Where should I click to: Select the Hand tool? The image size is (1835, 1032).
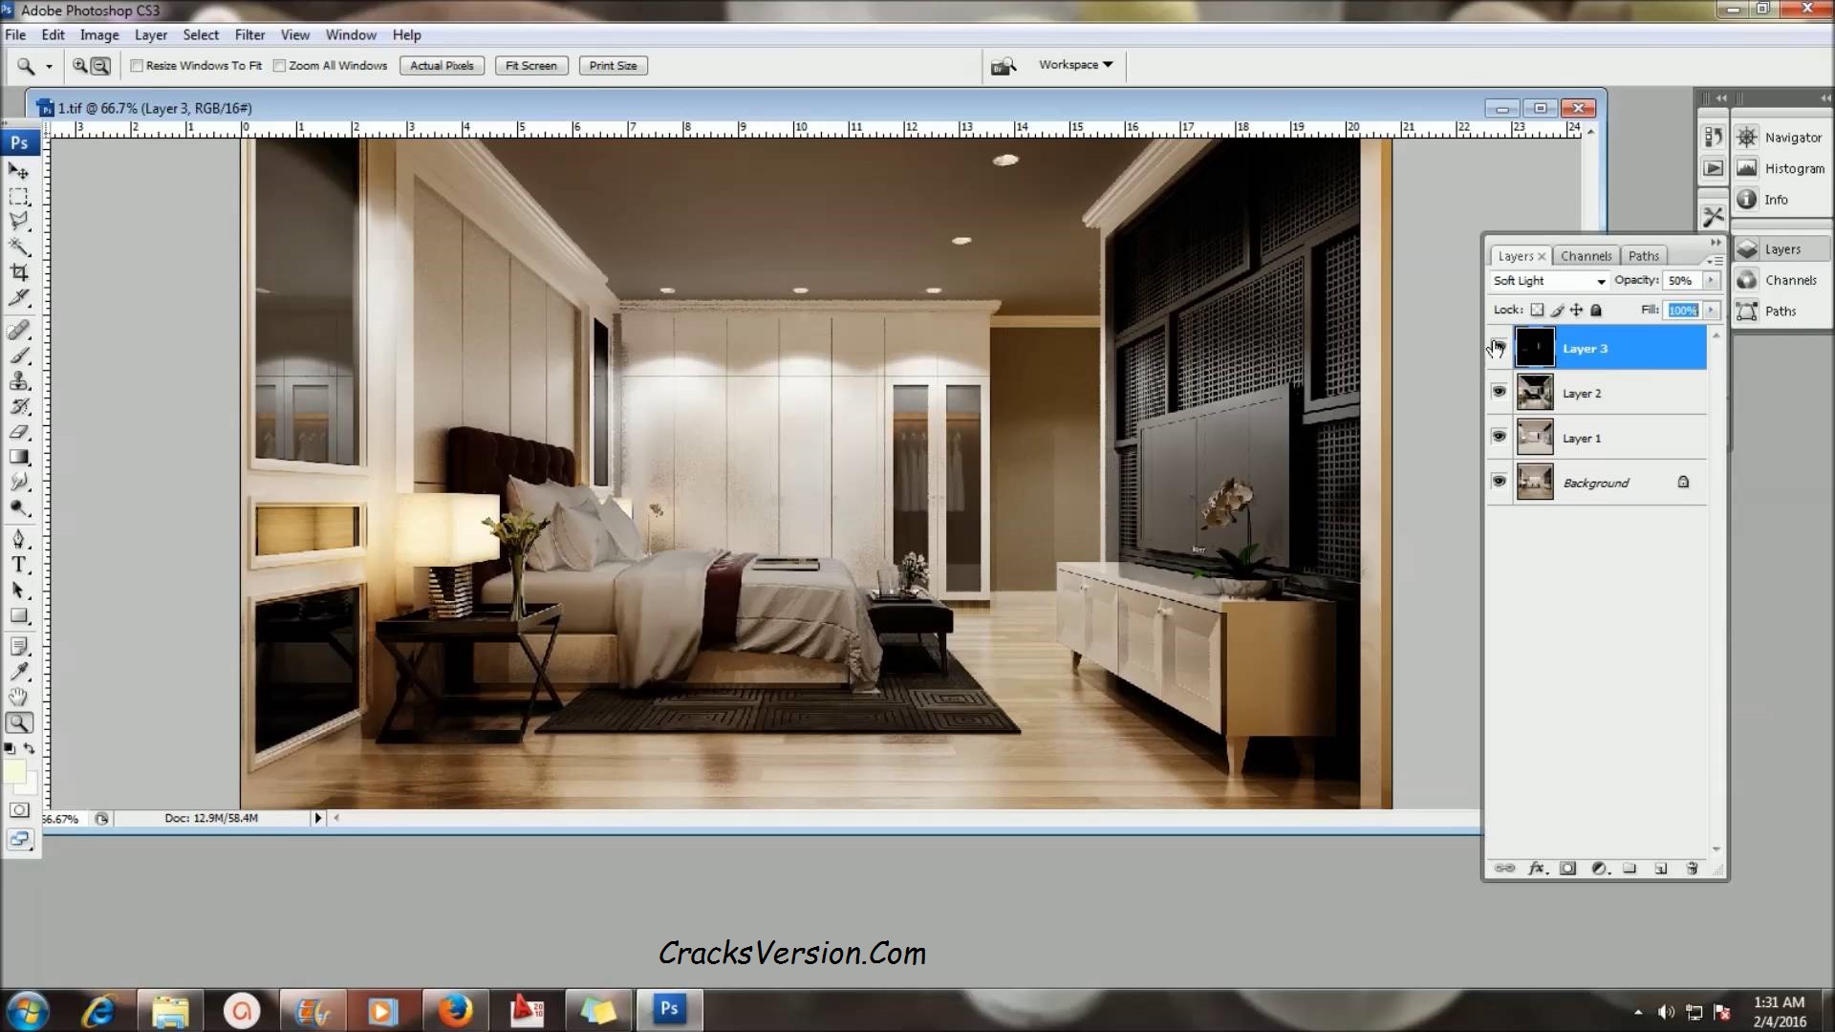(x=19, y=697)
